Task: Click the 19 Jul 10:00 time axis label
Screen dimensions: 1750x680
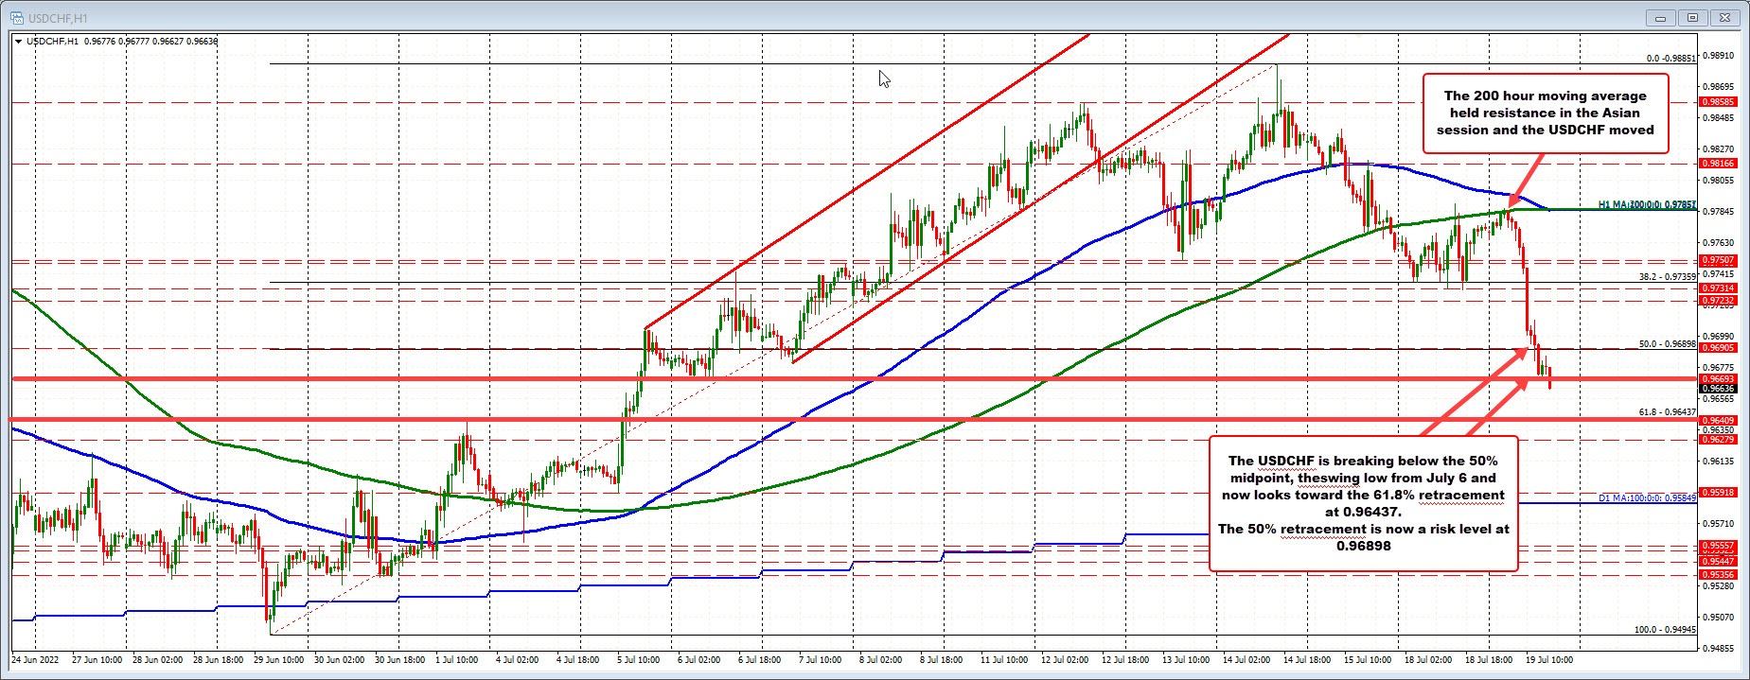Action: tap(1549, 659)
